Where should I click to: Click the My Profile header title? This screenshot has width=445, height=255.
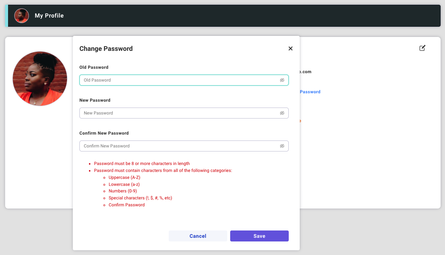[x=49, y=16]
